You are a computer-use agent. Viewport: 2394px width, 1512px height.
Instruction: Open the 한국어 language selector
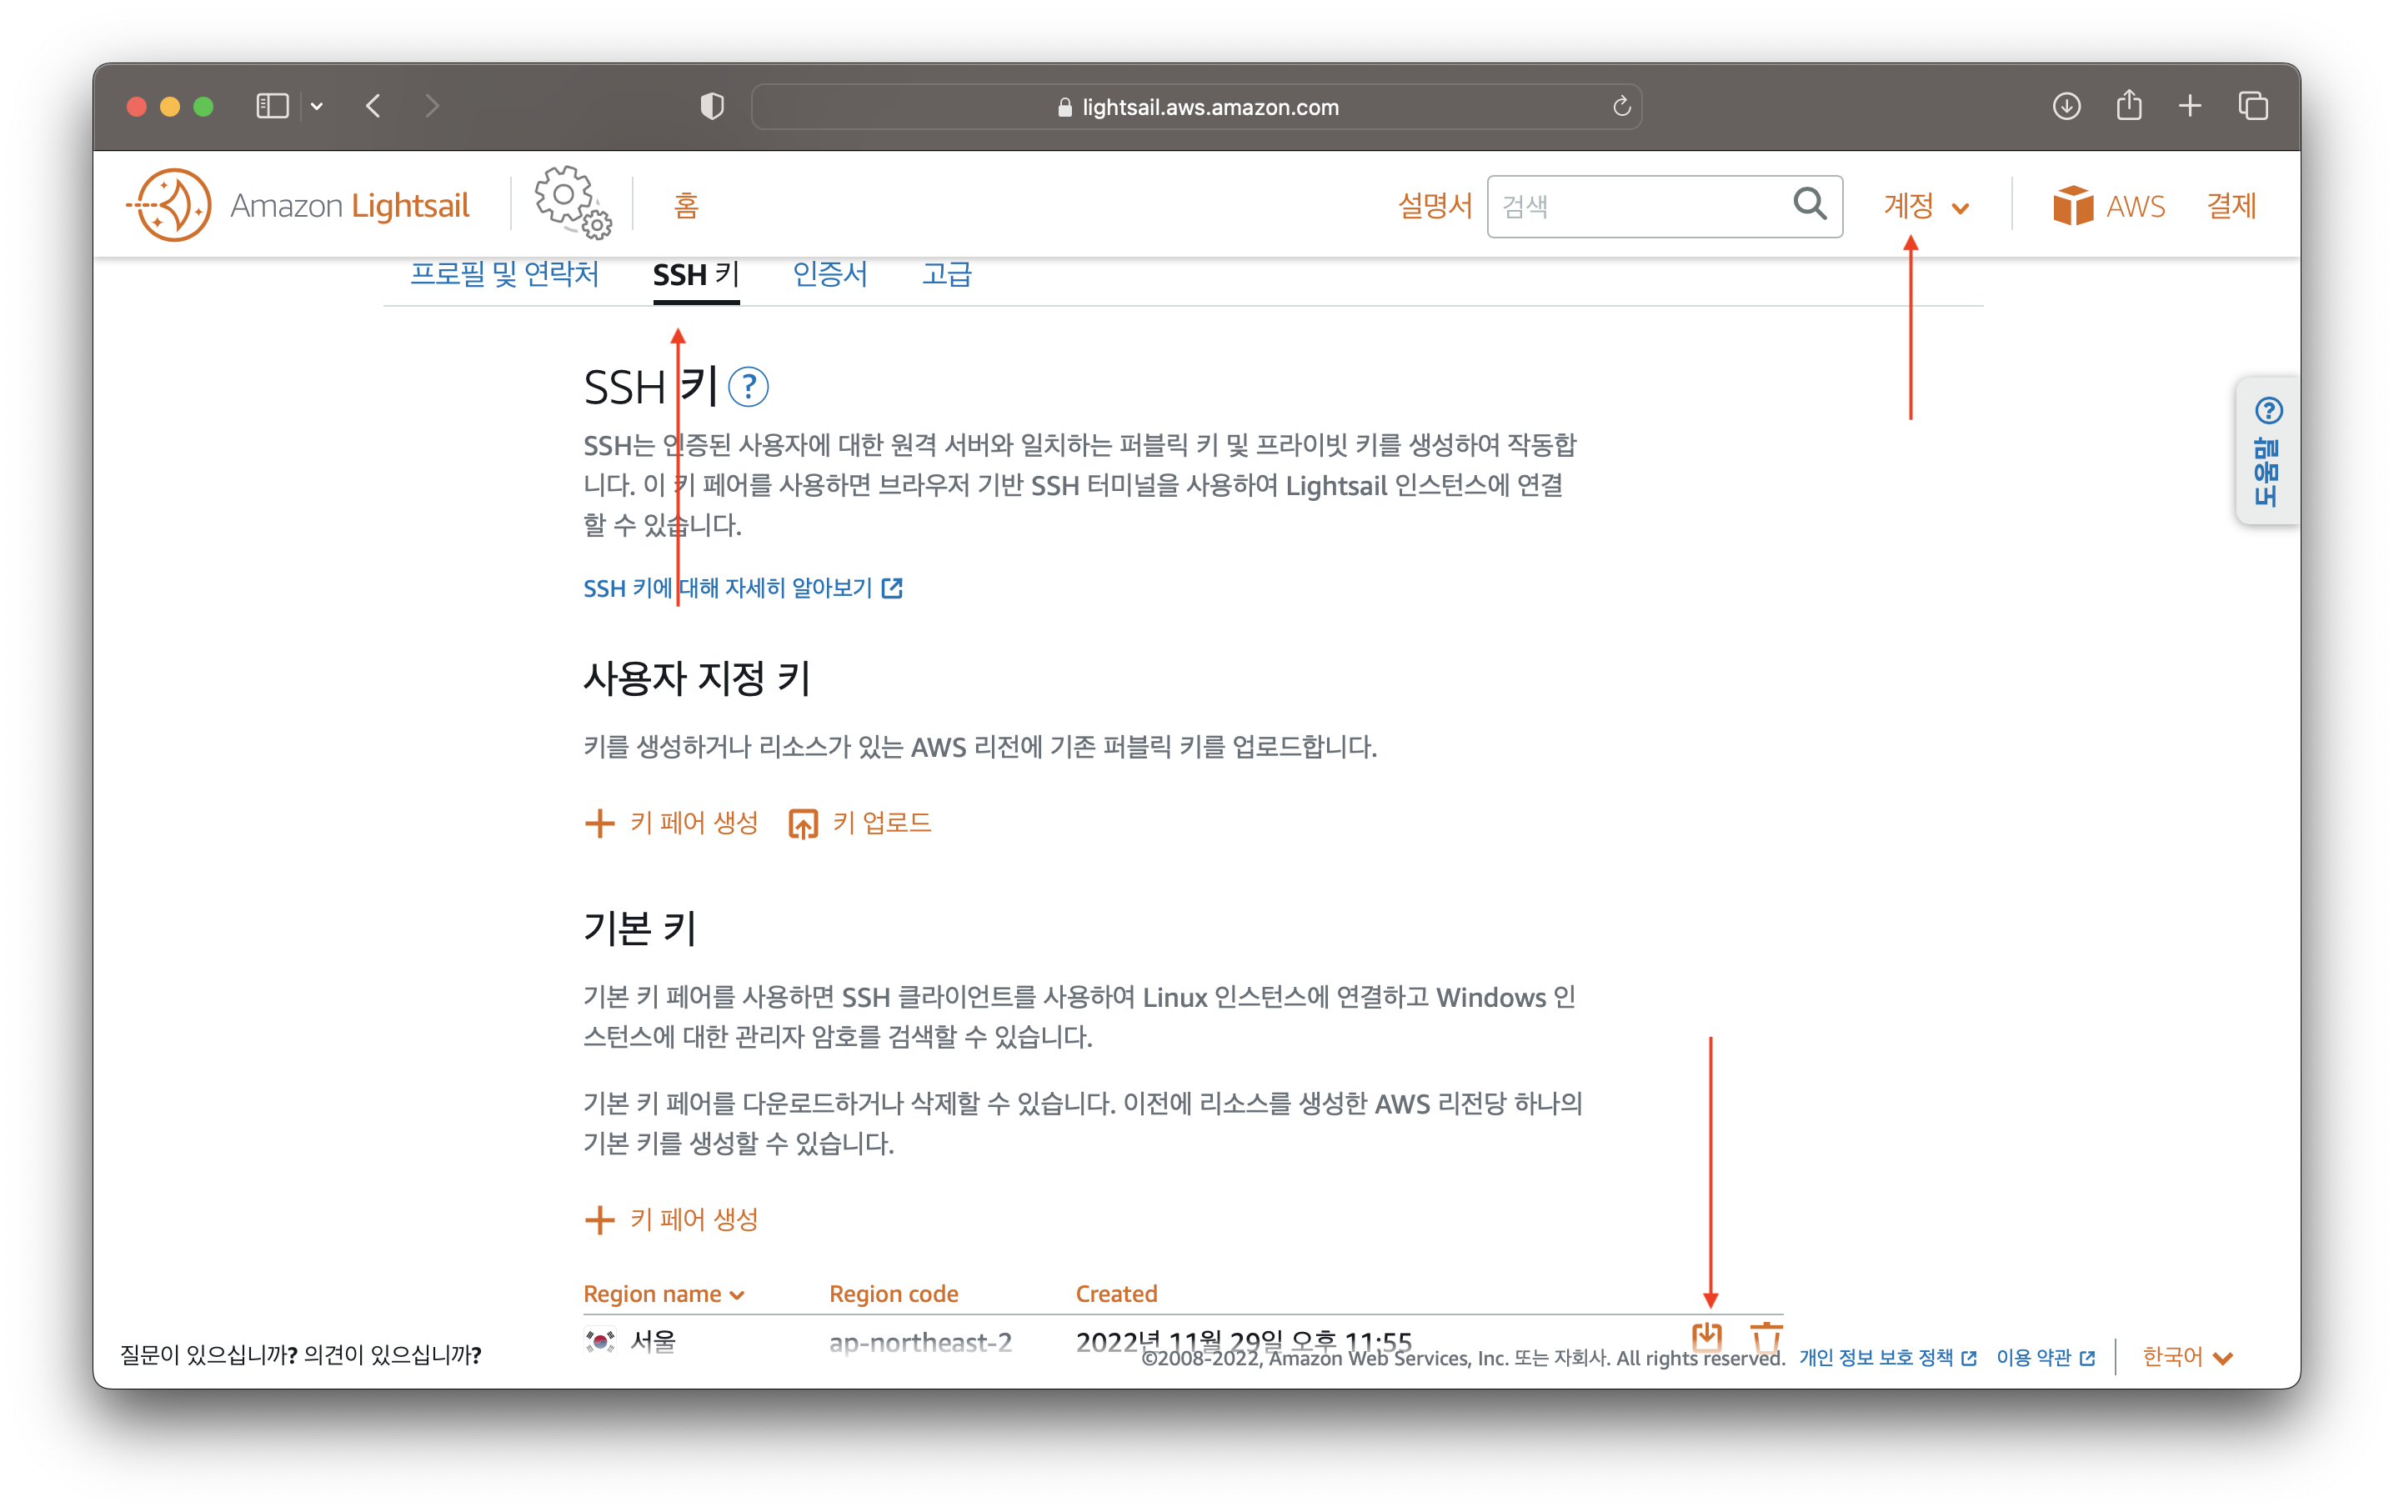tap(2186, 1357)
